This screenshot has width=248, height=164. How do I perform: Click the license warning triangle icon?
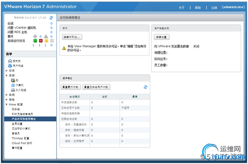pos(64,48)
